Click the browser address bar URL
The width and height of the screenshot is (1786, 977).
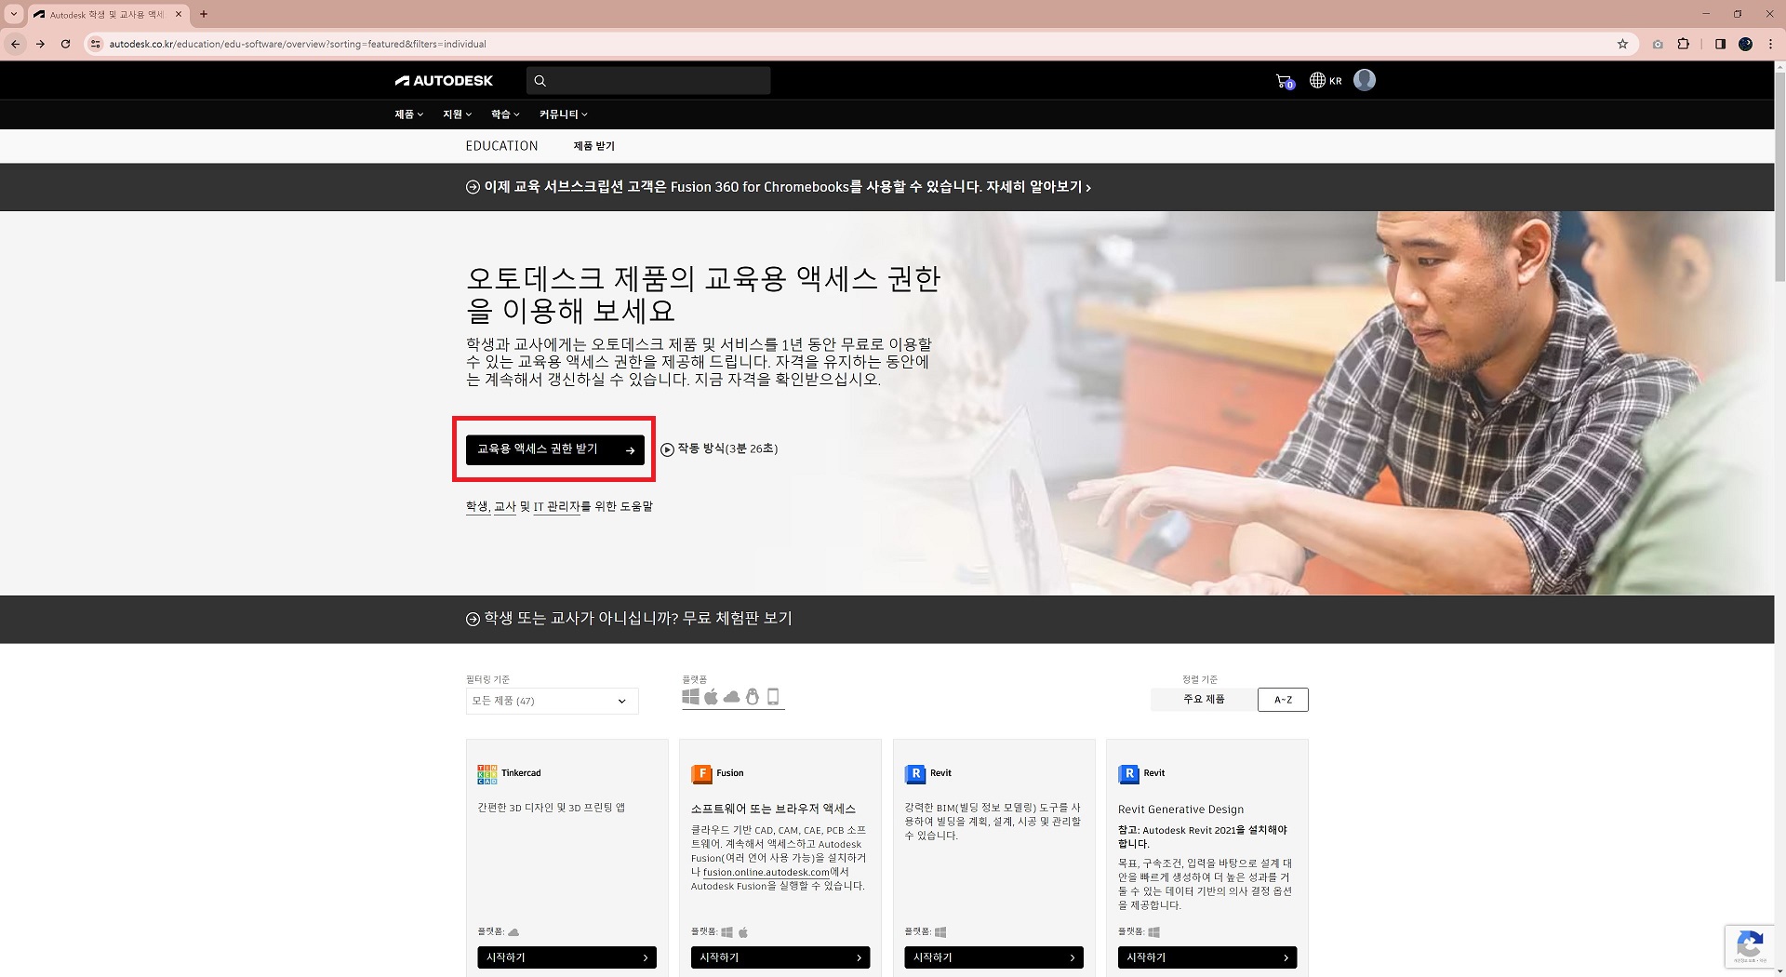click(x=298, y=44)
